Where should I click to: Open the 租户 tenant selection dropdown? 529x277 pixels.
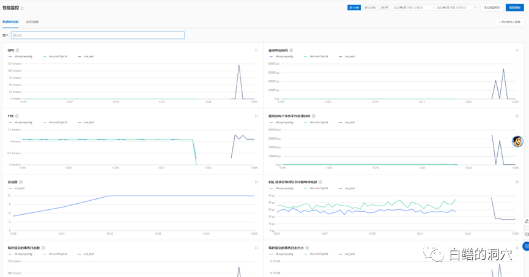click(98, 35)
